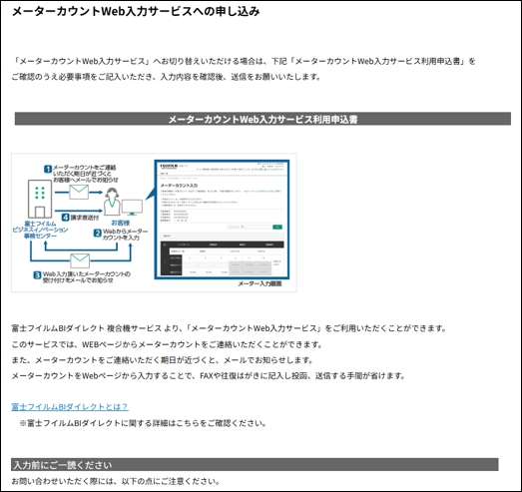Click the meter input screen thumbnail image
Viewport: 522px width, 492px height.
pyautogui.click(x=222, y=220)
